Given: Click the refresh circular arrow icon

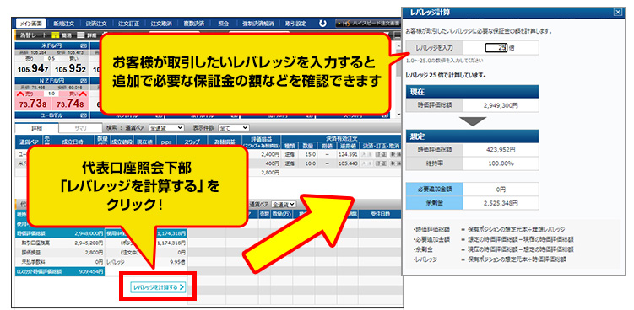Looking at the screenshot, I should point(322,24).
